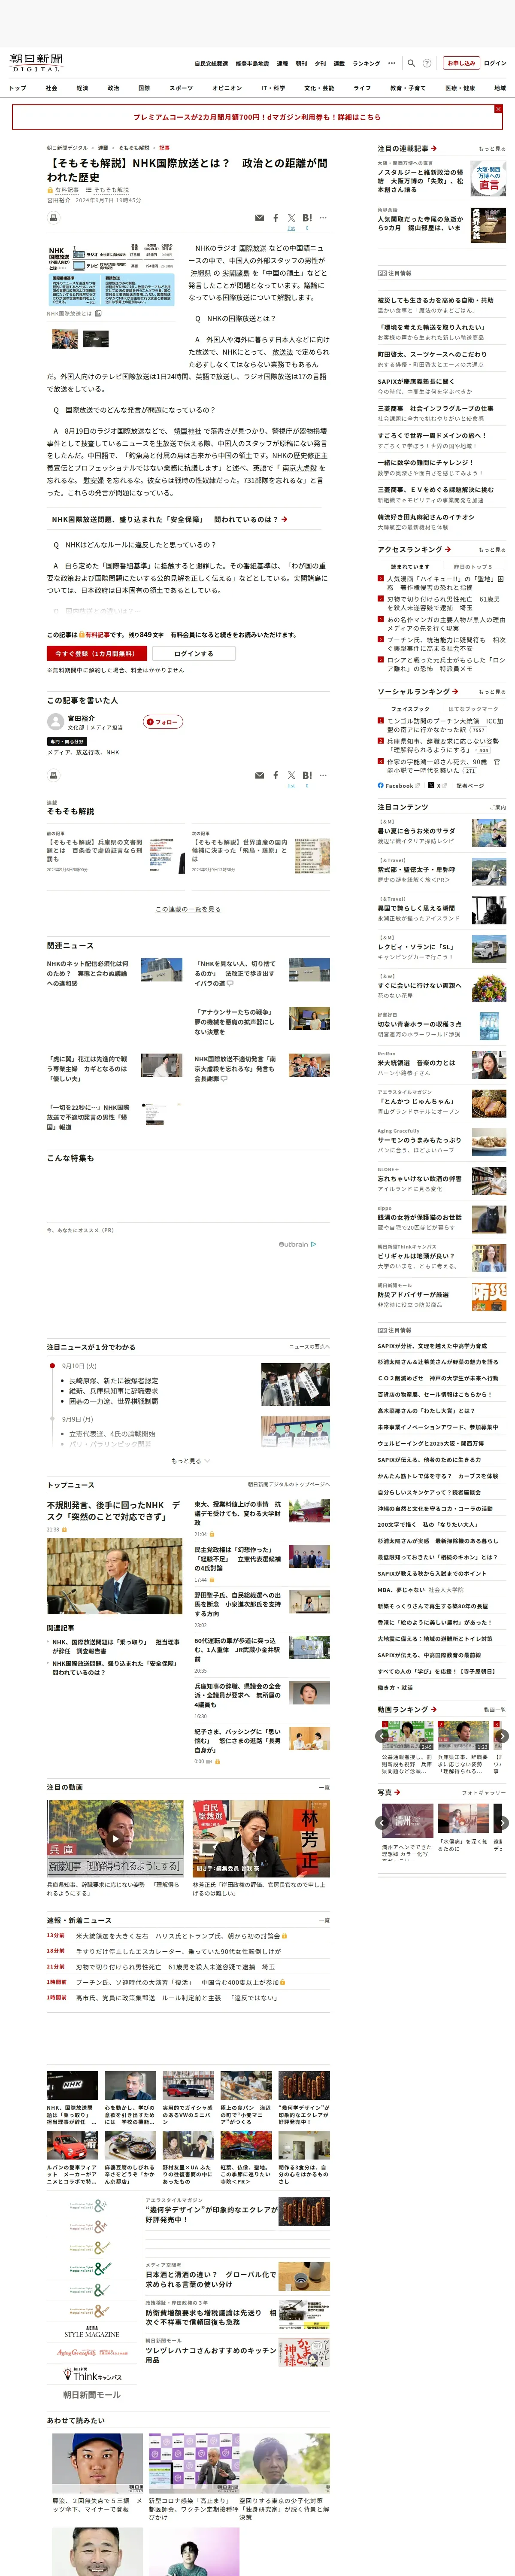This screenshot has width=515, height=2576.
Task: Open 国際 in top navigation bar
Action: (144, 88)
